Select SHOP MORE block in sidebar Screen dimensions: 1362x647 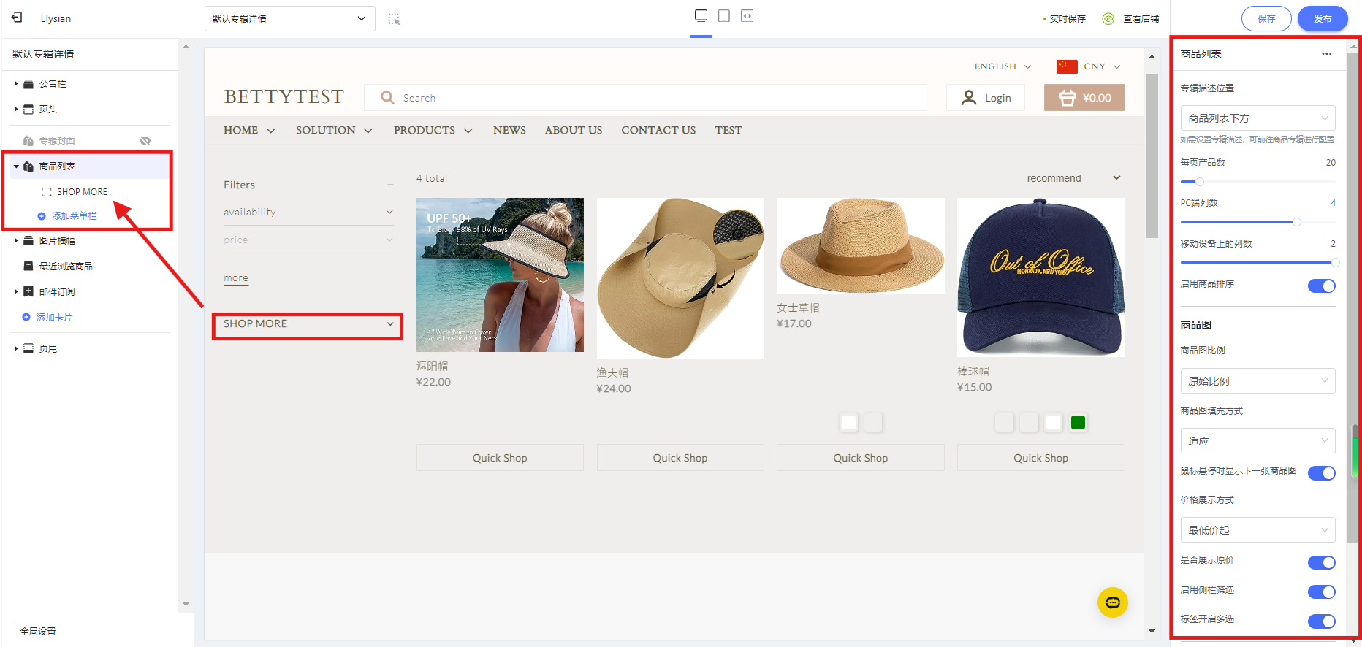click(82, 192)
